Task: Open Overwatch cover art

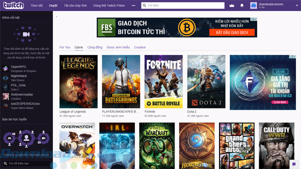Action: point(77,146)
